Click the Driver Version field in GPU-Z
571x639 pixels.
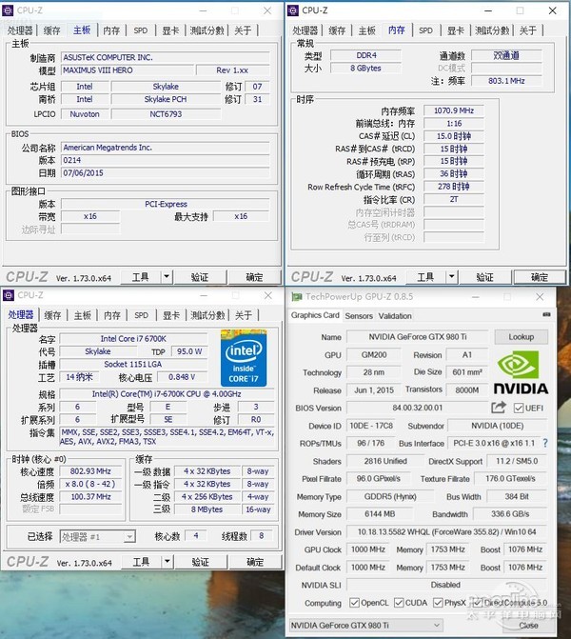coord(446,531)
